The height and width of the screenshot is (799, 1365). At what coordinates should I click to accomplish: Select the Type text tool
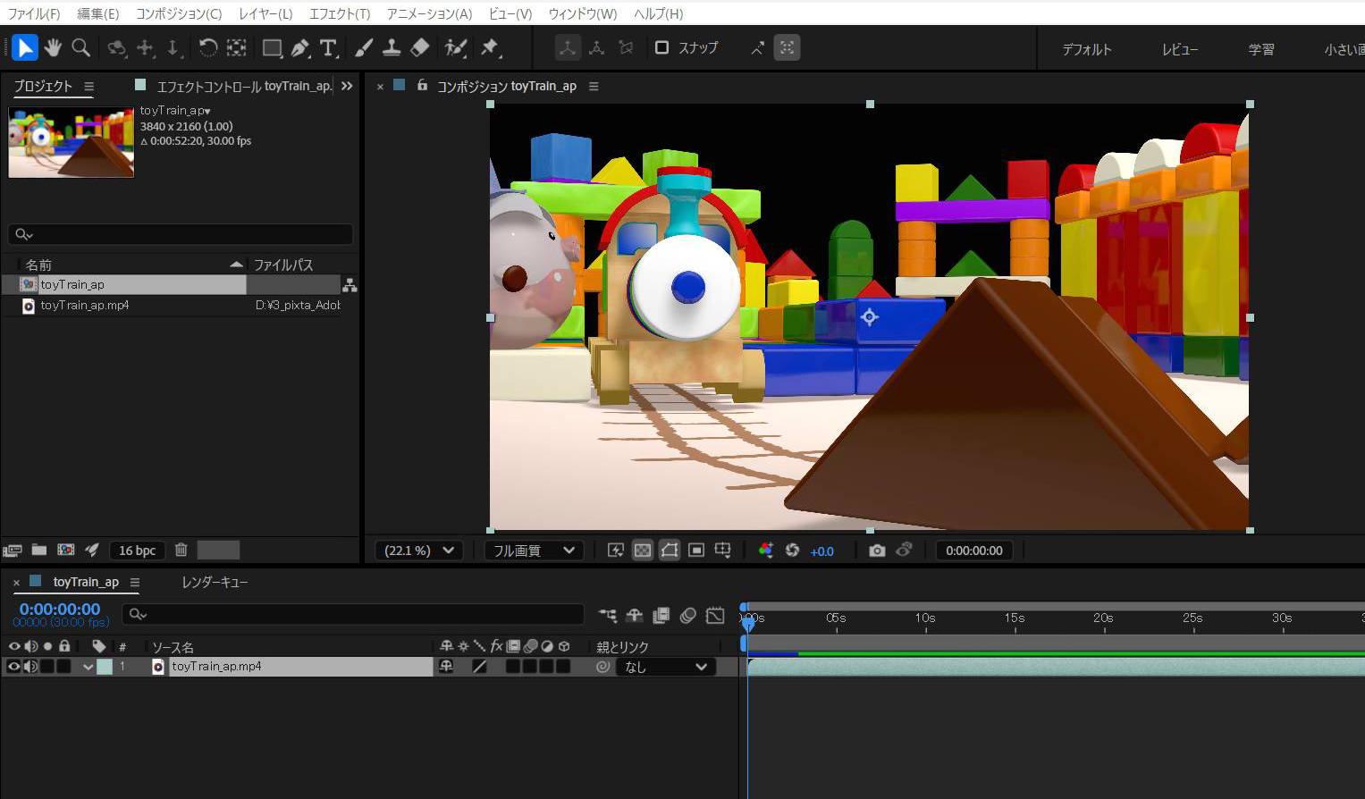tap(328, 47)
